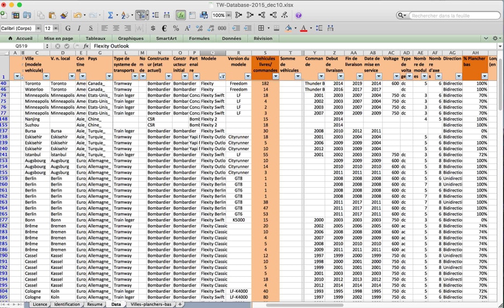Open the templates gallery icon
This screenshot has height=308, width=504.
point(16,15)
